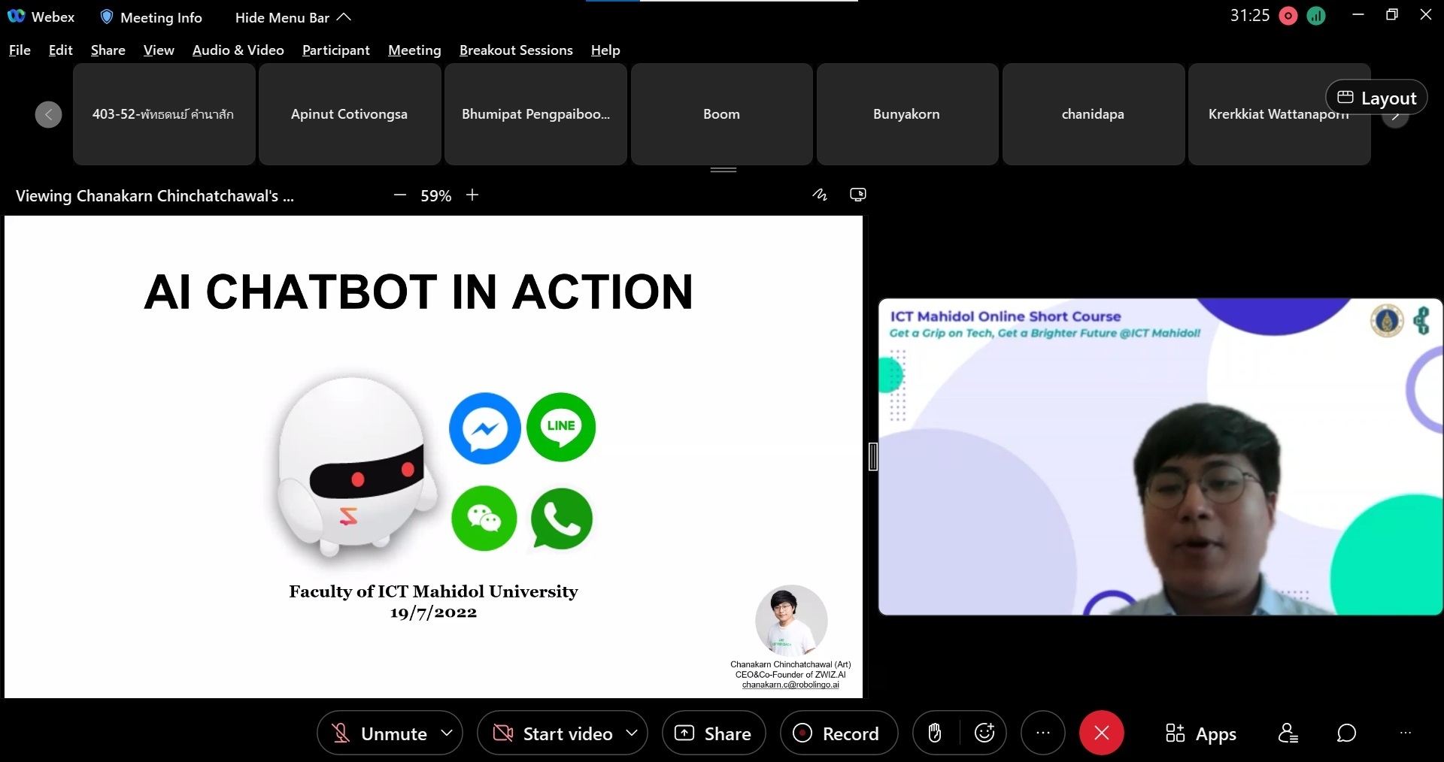Unmute the microphone
Image resolution: width=1444 pixels, height=762 pixels.
tap(381, 733)
